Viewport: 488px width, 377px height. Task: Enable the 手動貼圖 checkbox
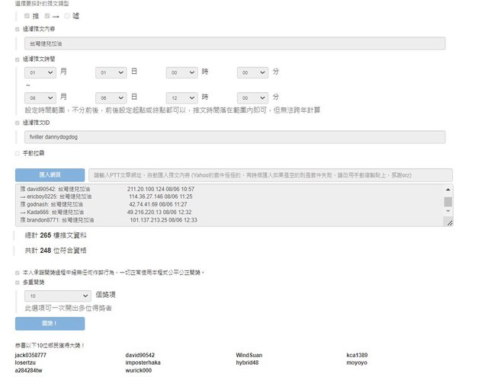tap(18, 153)
